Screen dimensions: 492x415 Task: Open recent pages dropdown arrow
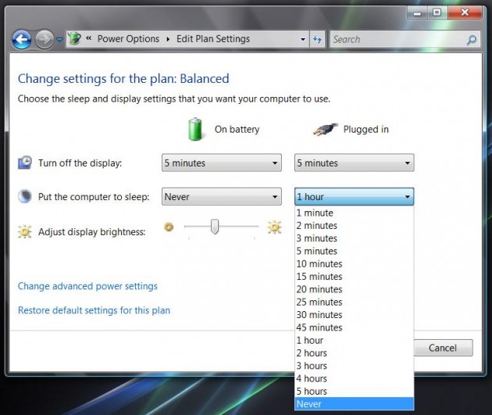click(x=59, y=40)
